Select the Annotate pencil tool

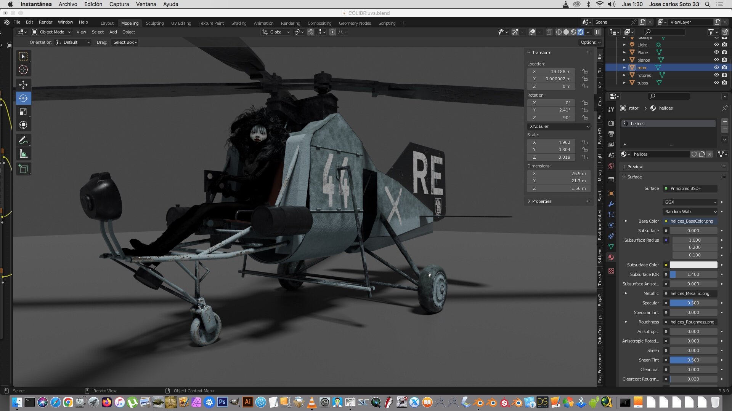click(x=23, y=140)
